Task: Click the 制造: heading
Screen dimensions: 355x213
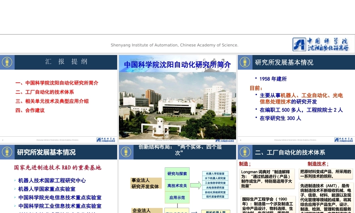Action: click(245, 164)
